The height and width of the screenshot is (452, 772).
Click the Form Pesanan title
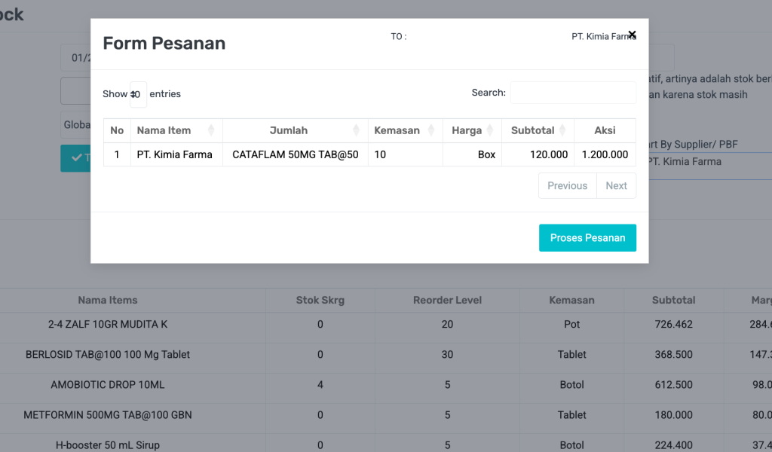click(164, 43)
